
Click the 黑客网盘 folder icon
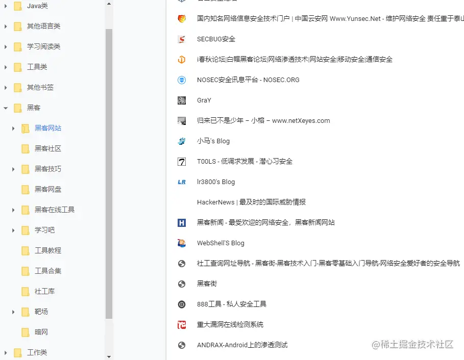coord(26,190)
